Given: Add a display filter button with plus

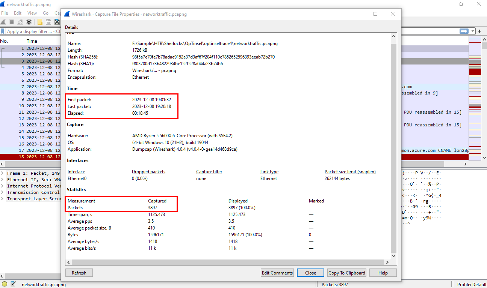Looking at the screenshot, I should click(479, 31).
